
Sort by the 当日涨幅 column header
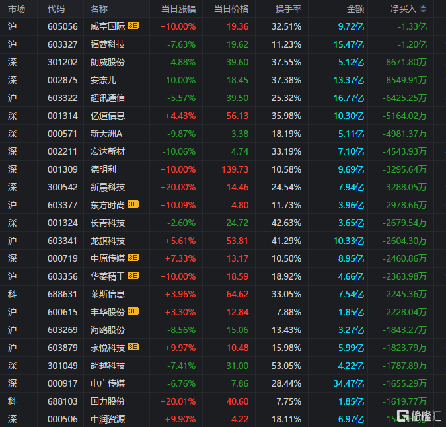pyautogui.click(x=178, y=9)
